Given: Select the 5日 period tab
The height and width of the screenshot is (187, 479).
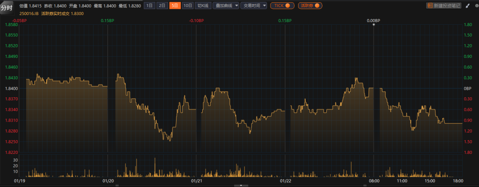Looking at the screenshot, I should click(x=175, y=6).
